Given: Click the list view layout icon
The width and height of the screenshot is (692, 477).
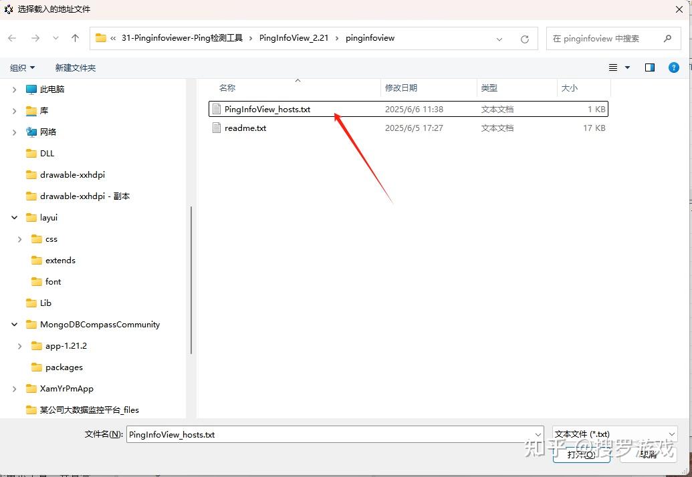Looking at the screenshot, I should point(612,67).
